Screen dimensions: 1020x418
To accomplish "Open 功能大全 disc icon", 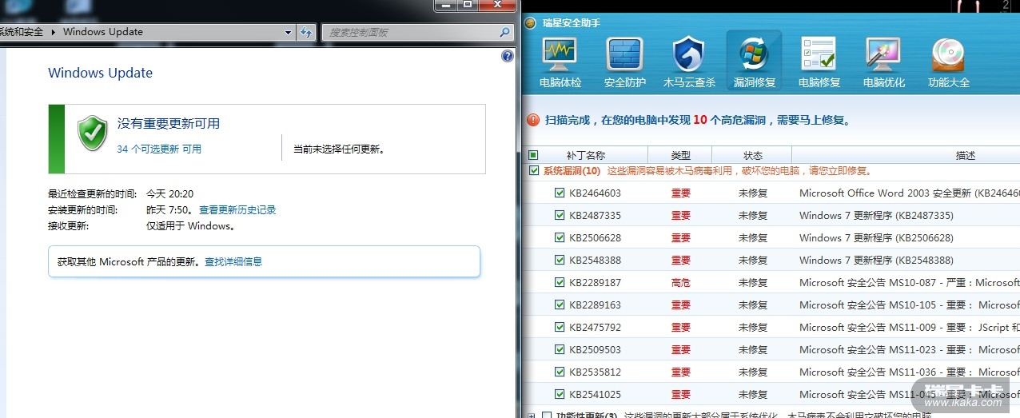I will click(x=948, y=62).
